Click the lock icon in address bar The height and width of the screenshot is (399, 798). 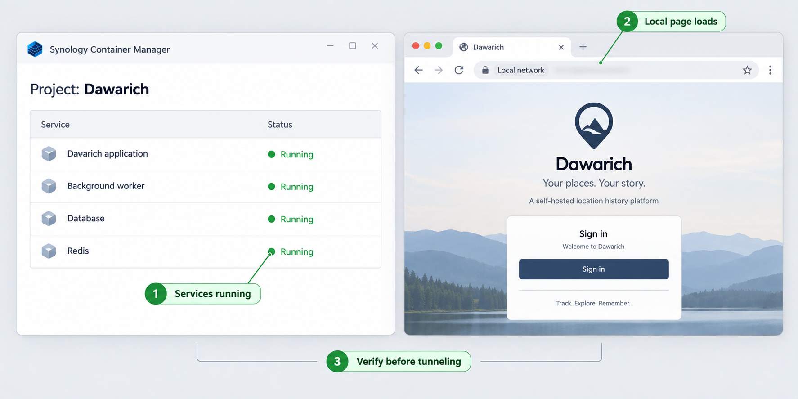coord(485,70)
